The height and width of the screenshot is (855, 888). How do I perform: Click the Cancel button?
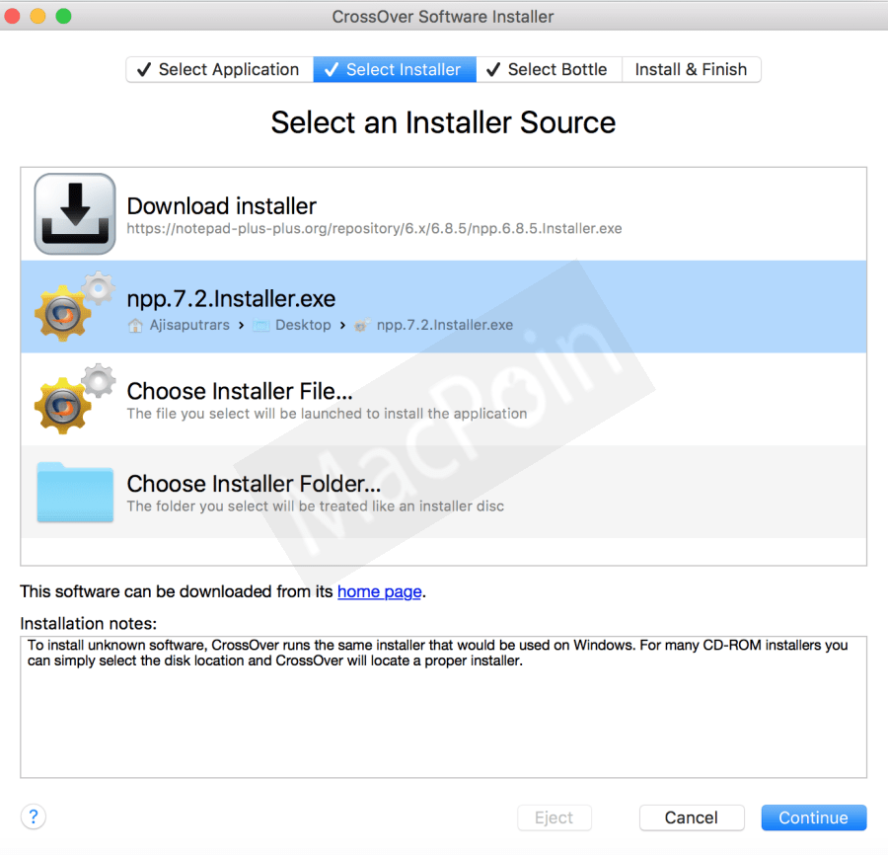pos(692,817)
